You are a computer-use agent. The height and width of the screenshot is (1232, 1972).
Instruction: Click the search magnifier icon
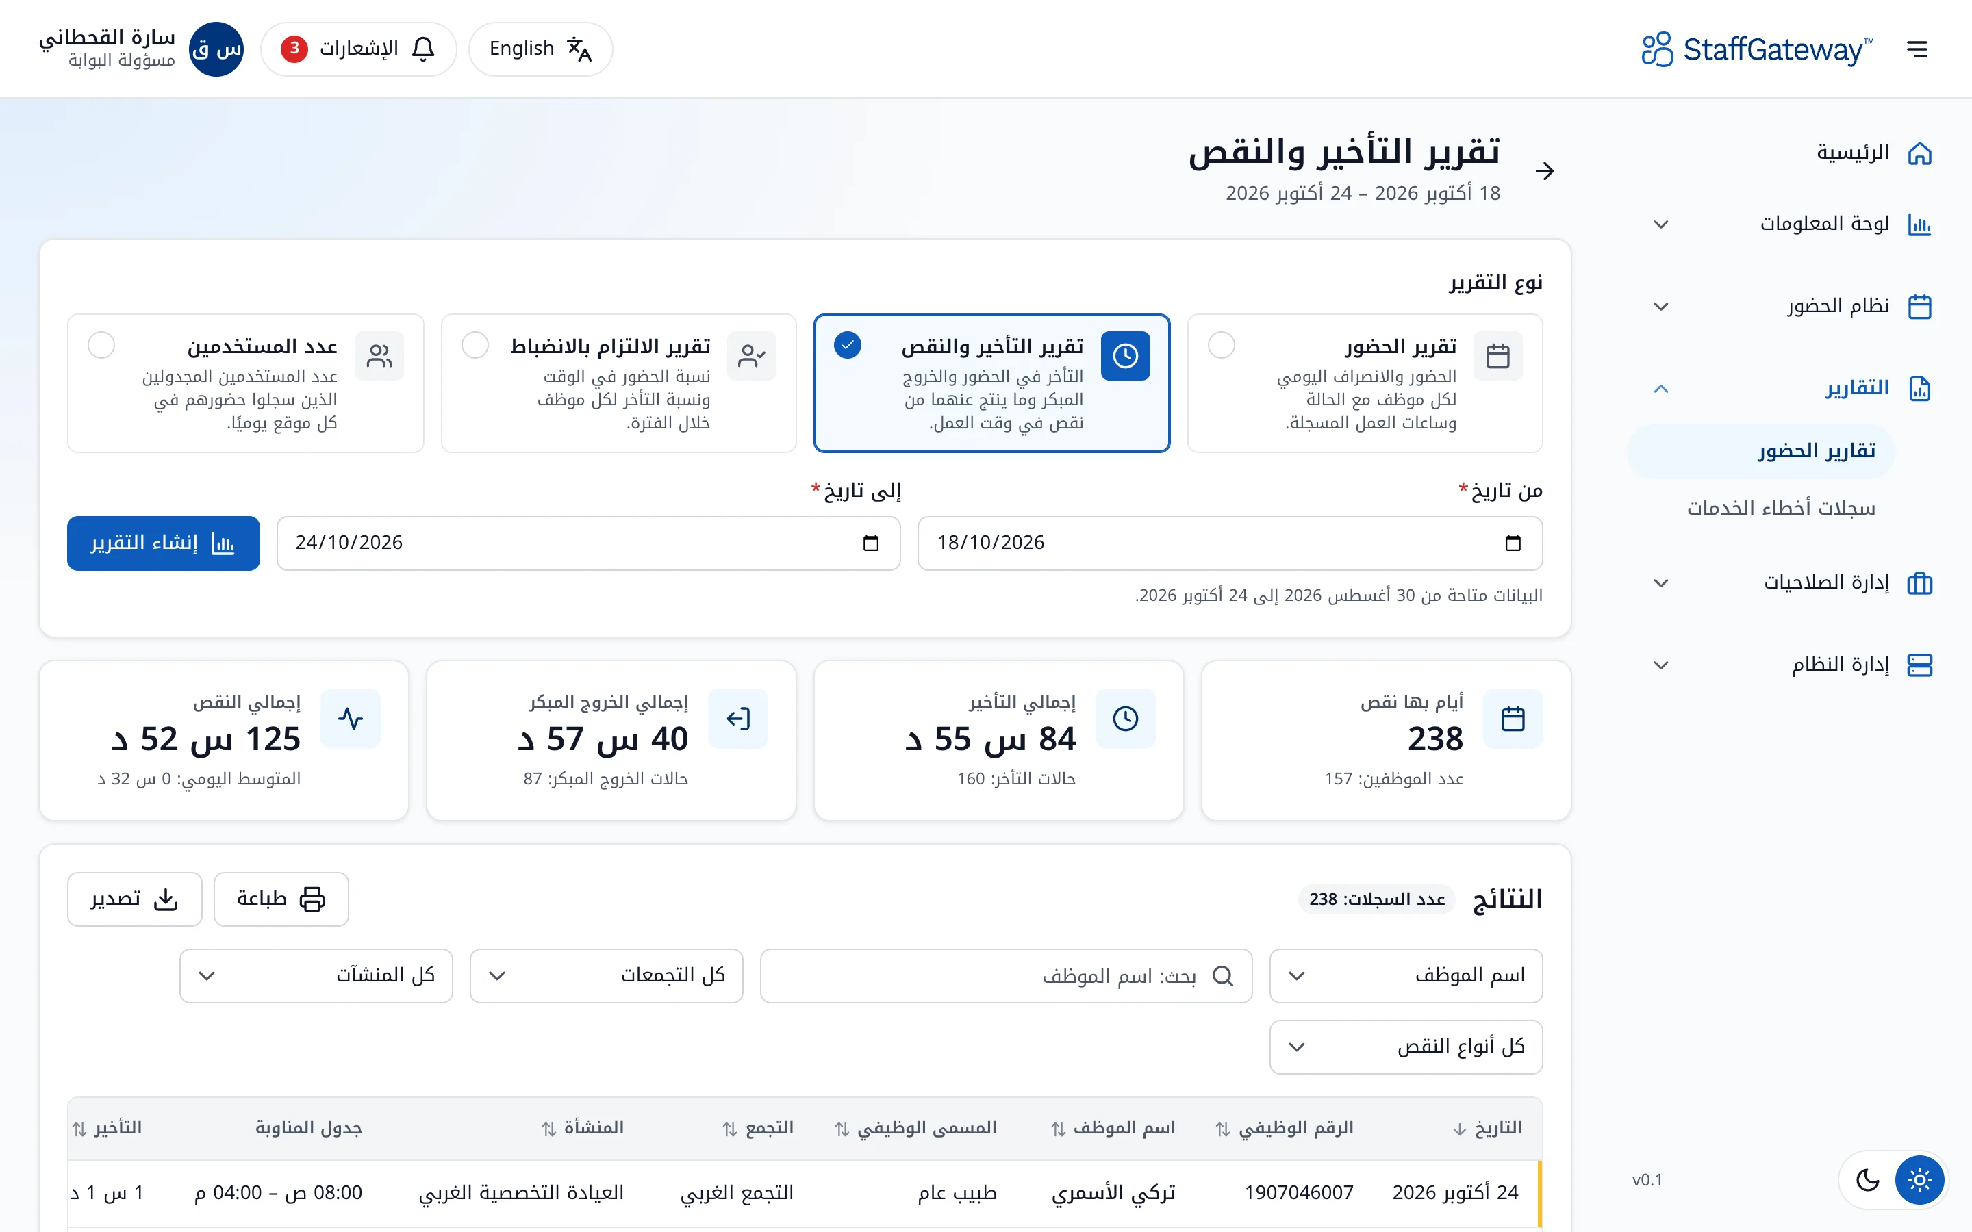click(x=1223, y=975)
